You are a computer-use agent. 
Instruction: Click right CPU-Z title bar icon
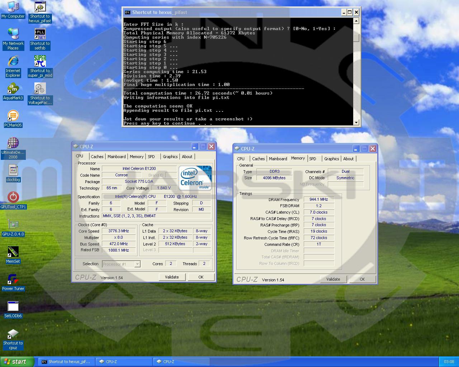[237, 148]
